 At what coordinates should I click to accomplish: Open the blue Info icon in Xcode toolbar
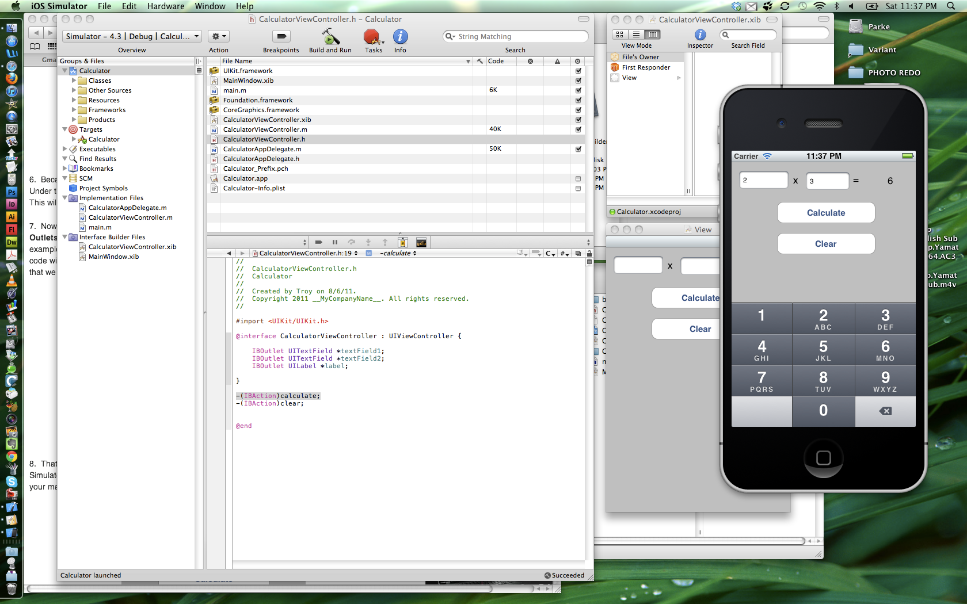400,37
